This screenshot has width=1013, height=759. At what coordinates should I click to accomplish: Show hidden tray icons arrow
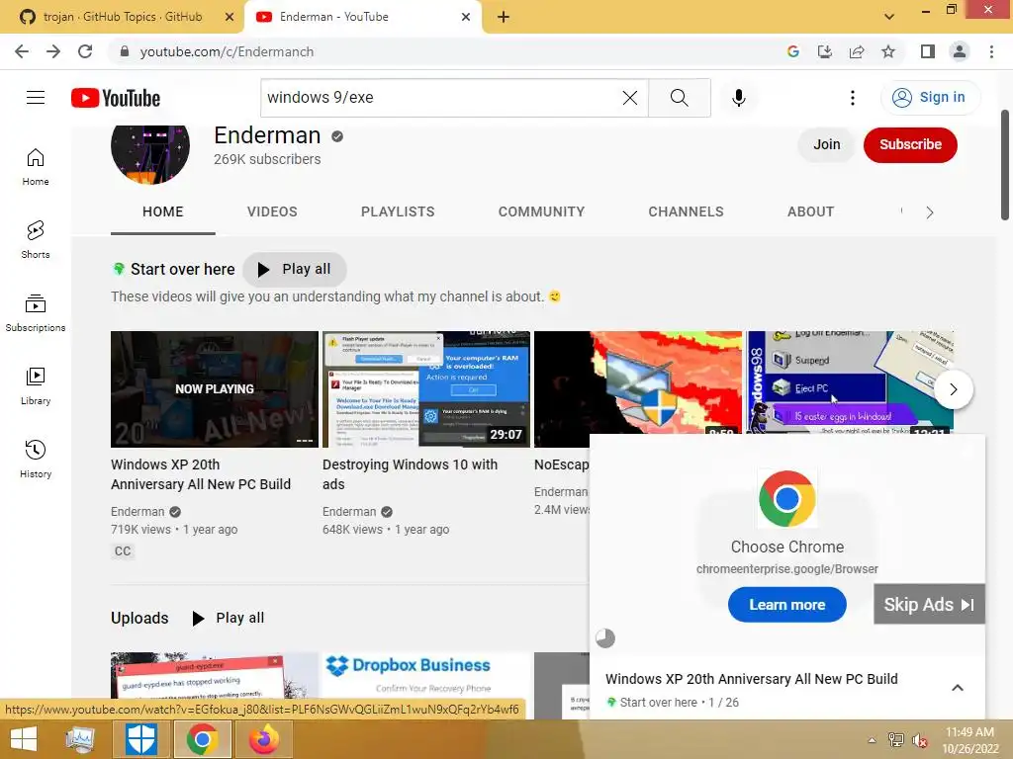pyautogui.click(x=872, y=740)
